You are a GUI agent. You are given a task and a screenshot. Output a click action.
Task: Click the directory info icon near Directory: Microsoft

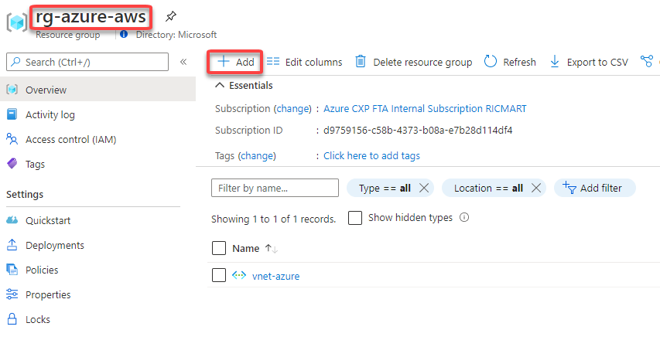[x=124, y=35]
